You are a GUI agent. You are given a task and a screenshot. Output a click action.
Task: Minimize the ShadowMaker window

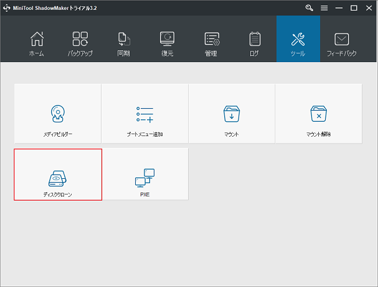(339, 8)
